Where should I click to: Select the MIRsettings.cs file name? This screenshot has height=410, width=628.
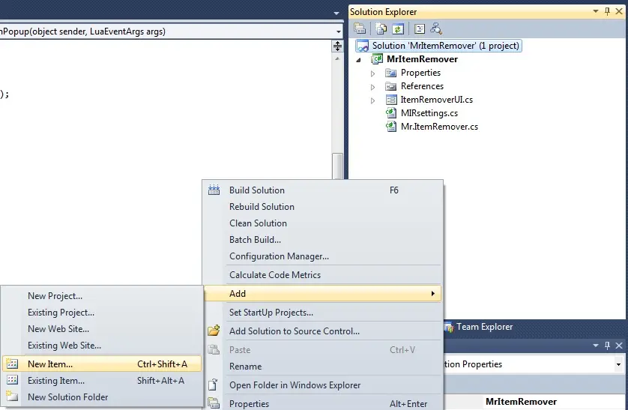point(429,113)
